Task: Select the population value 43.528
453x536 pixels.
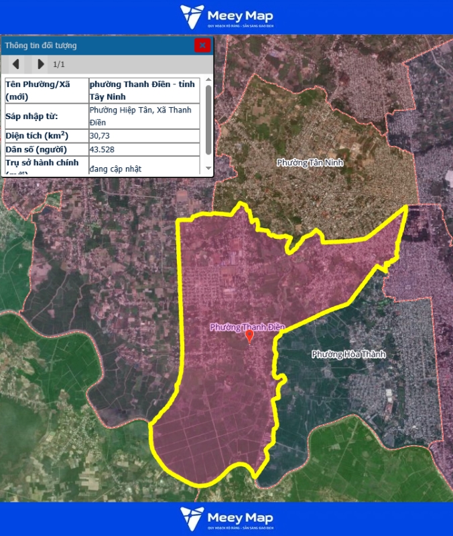Action: click(x=102, y=149)
